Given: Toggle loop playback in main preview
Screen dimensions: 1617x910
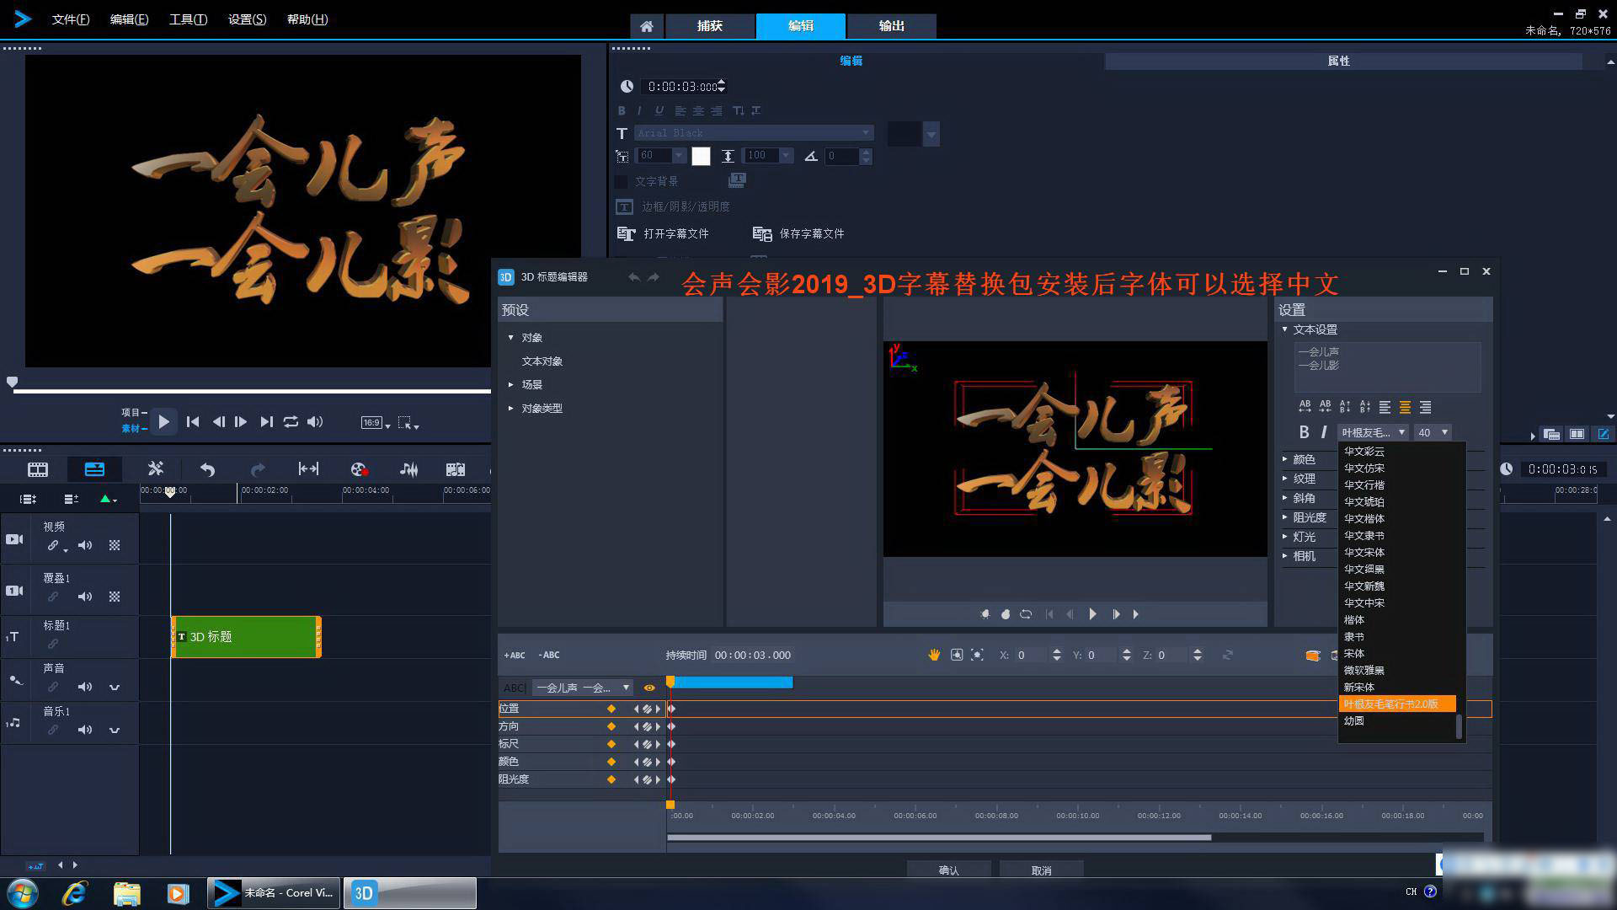Looking at the screenshot, I should [x=291, y=422].
